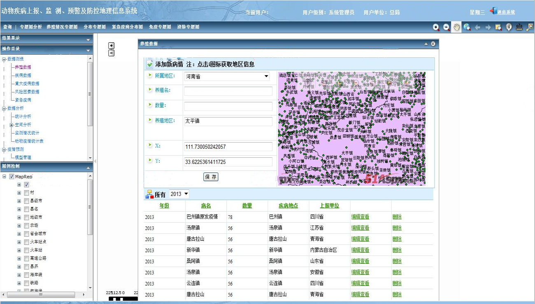The width and height of the screenshot is (535, 304).
Task: Click the exit system door icon
Action: point(493,11)
